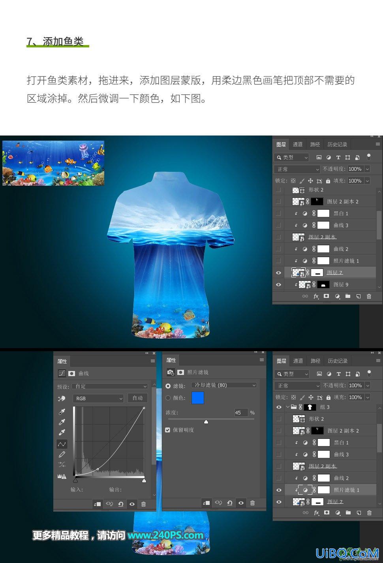The image size is (383, 563).
Task: Select the on-image adjustment hand tool in Curves
Action: click(62, 399)
